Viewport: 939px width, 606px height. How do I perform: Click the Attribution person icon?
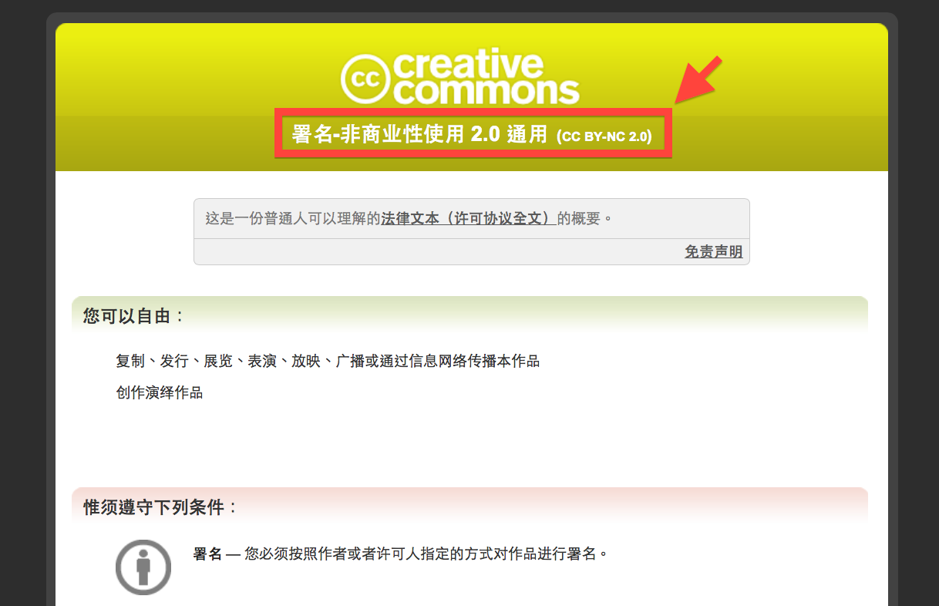click(143, 567)
